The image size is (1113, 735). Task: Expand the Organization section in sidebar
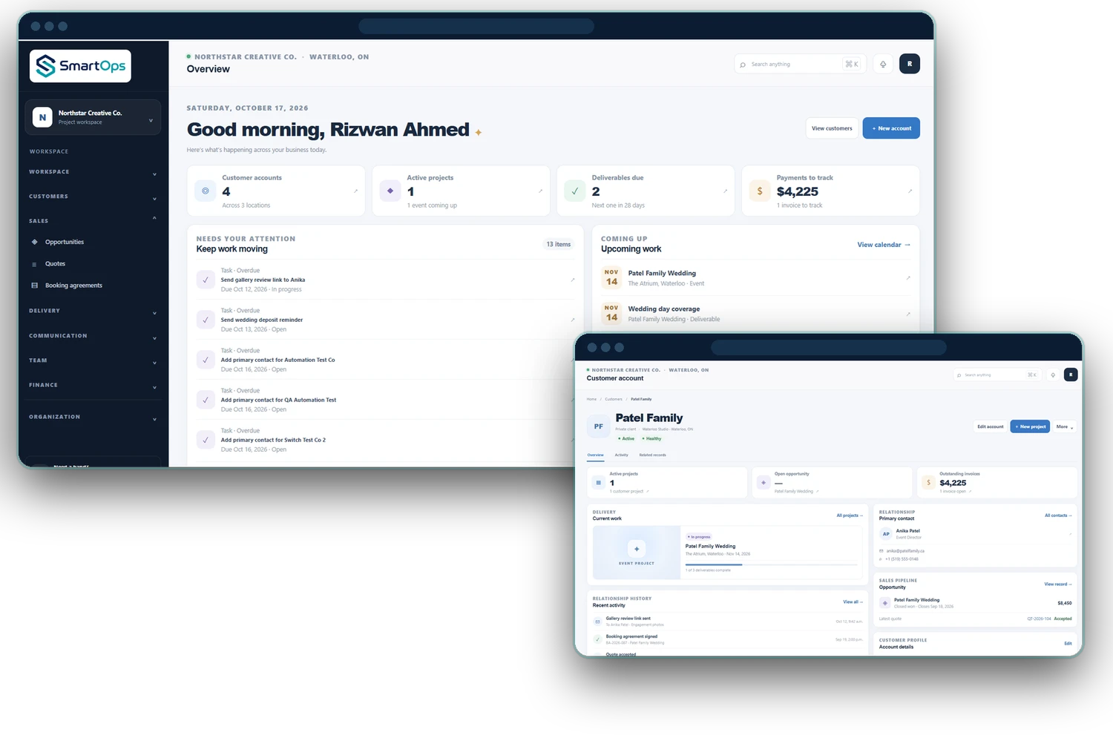pyautogui.click(x=93, y=417)
